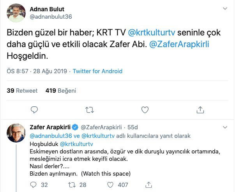This screenshot has width=235, height=192.
Task: Share Adnan Bulut's main tweet
Action: [200, 110]
